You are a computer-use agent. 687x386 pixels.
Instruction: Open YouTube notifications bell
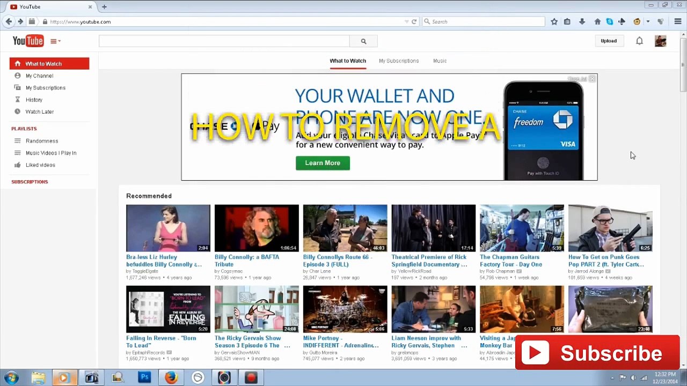(x=639, y=41)
